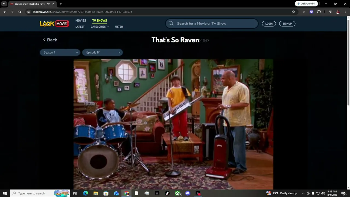Open the Windows Start menu
This screenshot has width=350, height=197.
click(x=5, y=193)
